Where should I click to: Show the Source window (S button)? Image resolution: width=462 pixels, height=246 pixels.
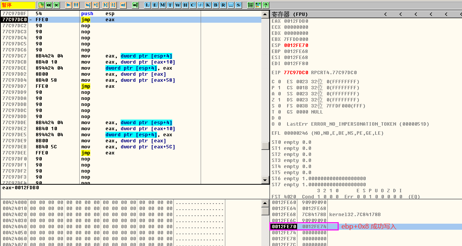(238, 5)
